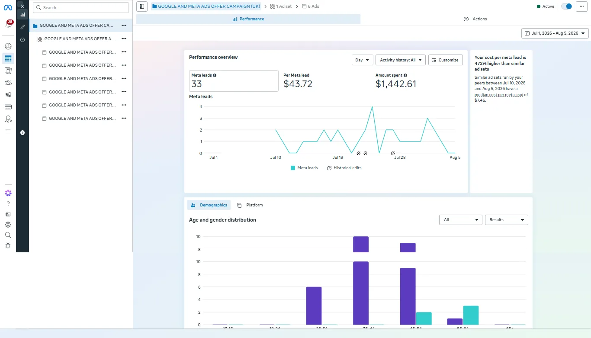Open Billing credit card icon

pos(8,107)
